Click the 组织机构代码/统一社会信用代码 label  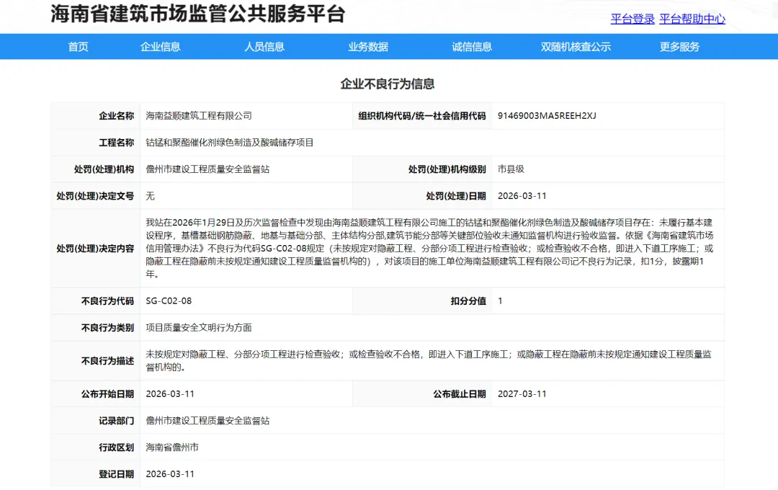coord(421,116)
